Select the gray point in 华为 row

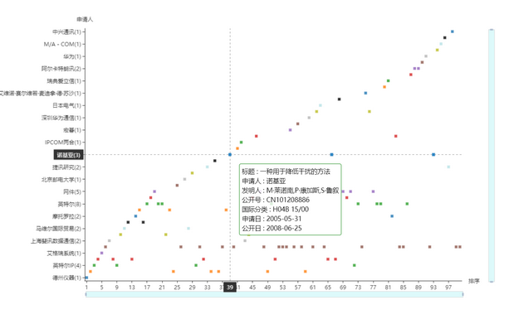click(426, 56)
